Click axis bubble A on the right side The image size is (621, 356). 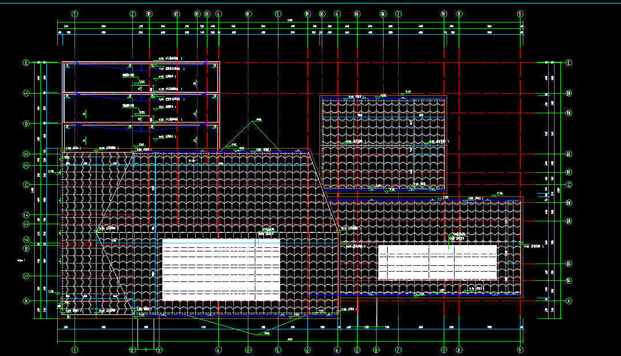[569, 301]
